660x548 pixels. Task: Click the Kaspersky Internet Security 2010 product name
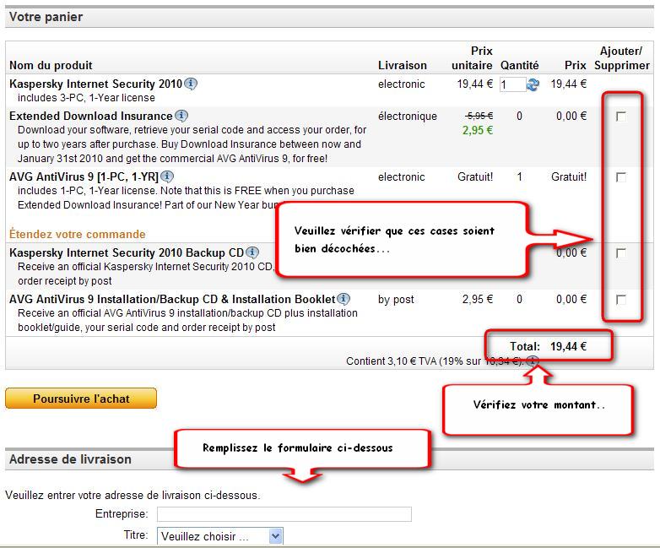click(95, 84)
